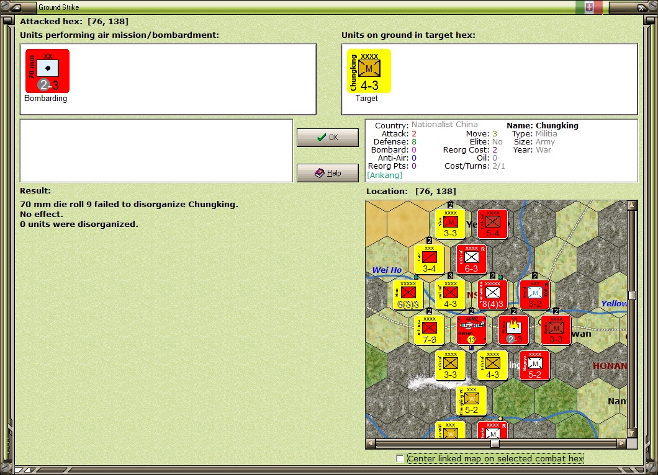Click the 70 mm 2-3 artillery counter on map
This screenshot has height=475, width=658.
coord(513,330)
